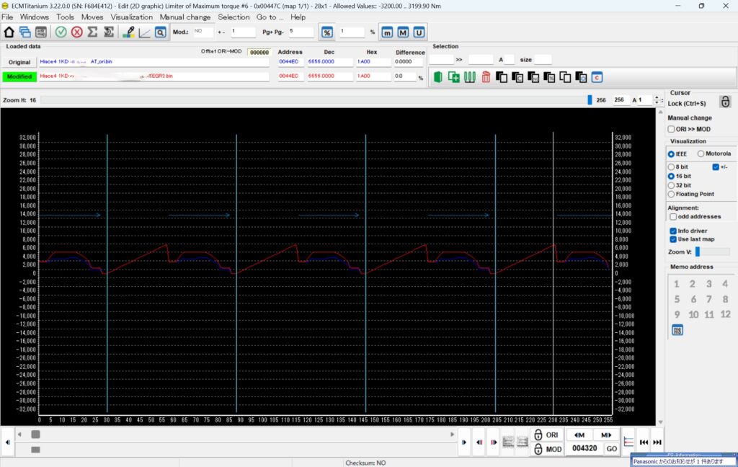Click the red trash delete selection icon

[x=486, y=77]
